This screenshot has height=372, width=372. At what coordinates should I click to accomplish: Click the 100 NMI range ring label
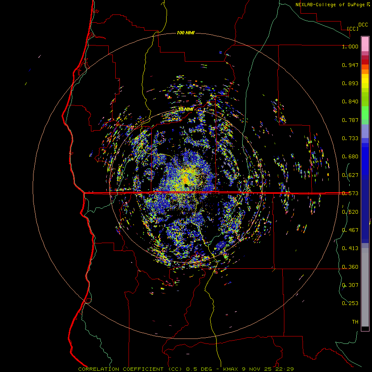[x=186, y=33]
